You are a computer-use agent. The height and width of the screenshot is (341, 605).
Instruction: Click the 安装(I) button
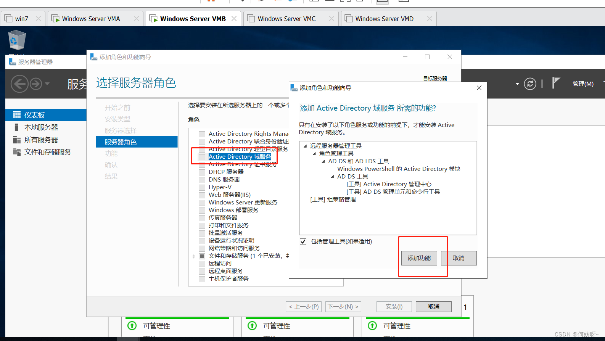[394, 307]
